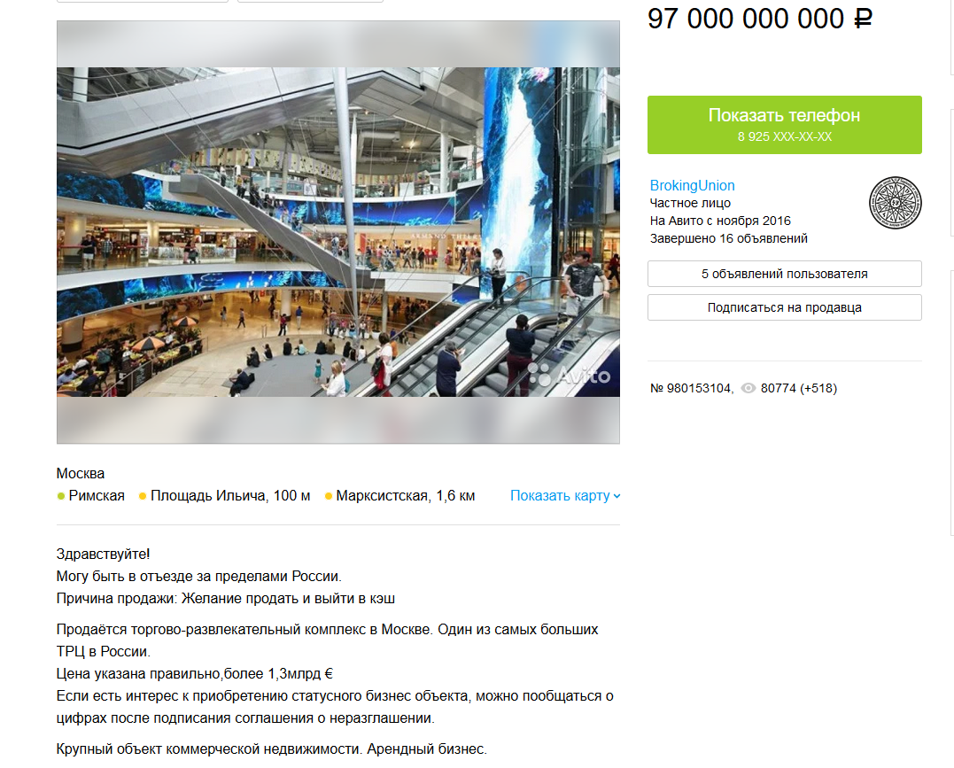Subscribe via Подписаться на продавца button
Viewport: 954px width, 768px height.
pyautogui.click(x=784, y=307)
